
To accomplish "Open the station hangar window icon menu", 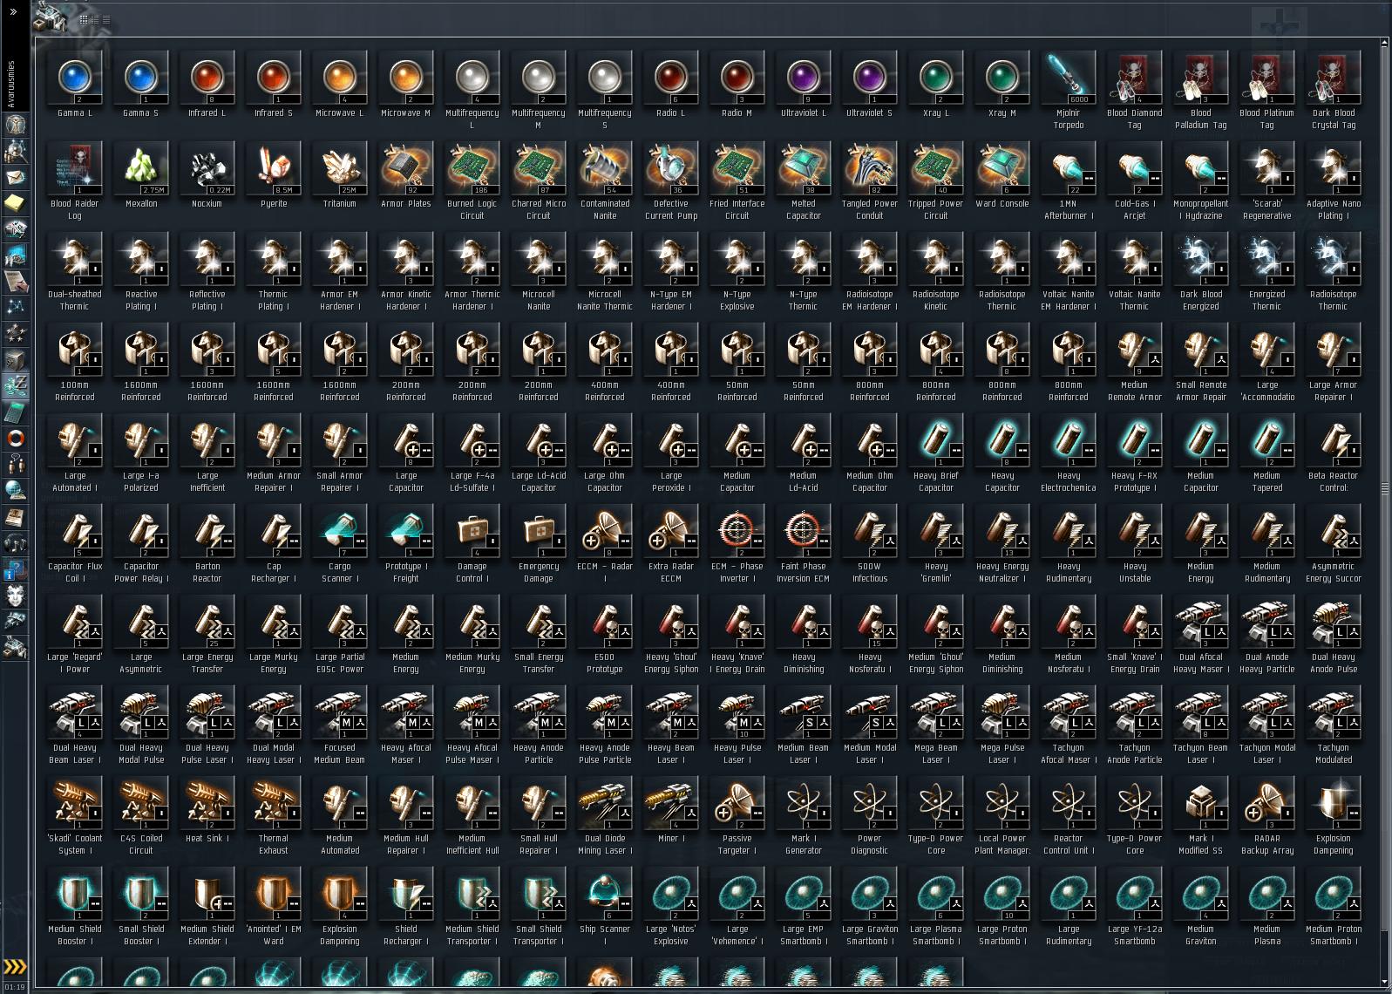I will click(x=50, y=17).
